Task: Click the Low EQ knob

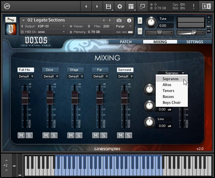Action: (149, 122)
